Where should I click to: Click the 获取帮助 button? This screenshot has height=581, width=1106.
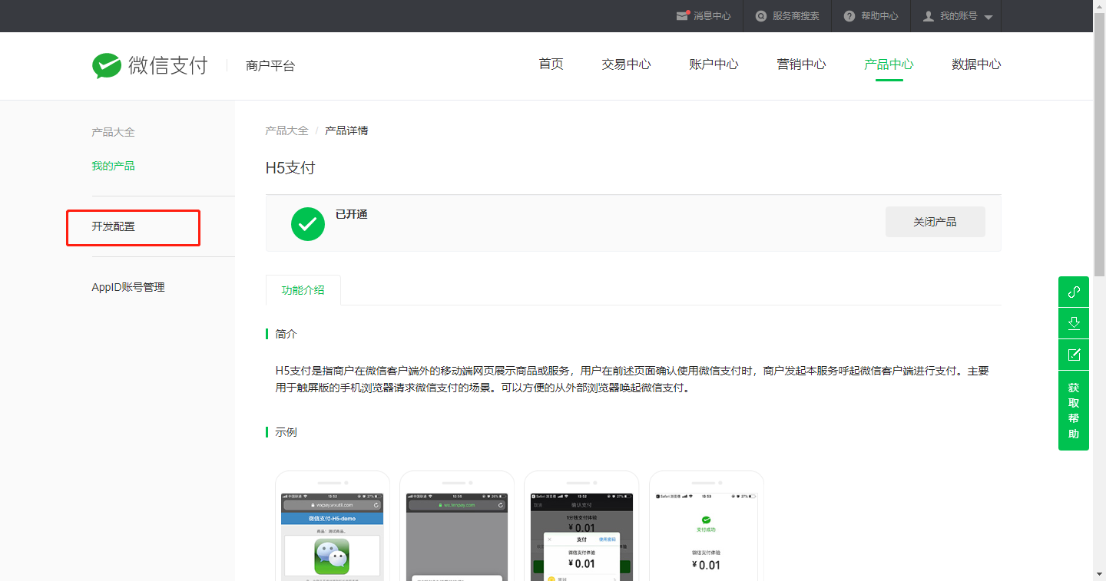[x=1074, y=411]
